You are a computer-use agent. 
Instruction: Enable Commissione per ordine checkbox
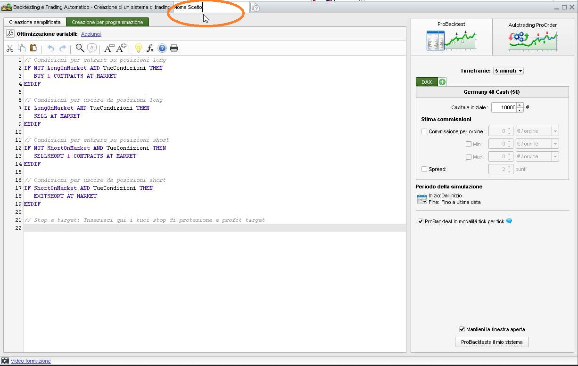tap(424, 131)
